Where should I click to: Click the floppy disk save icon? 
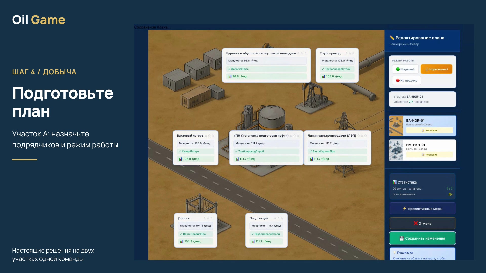(402, 238)
